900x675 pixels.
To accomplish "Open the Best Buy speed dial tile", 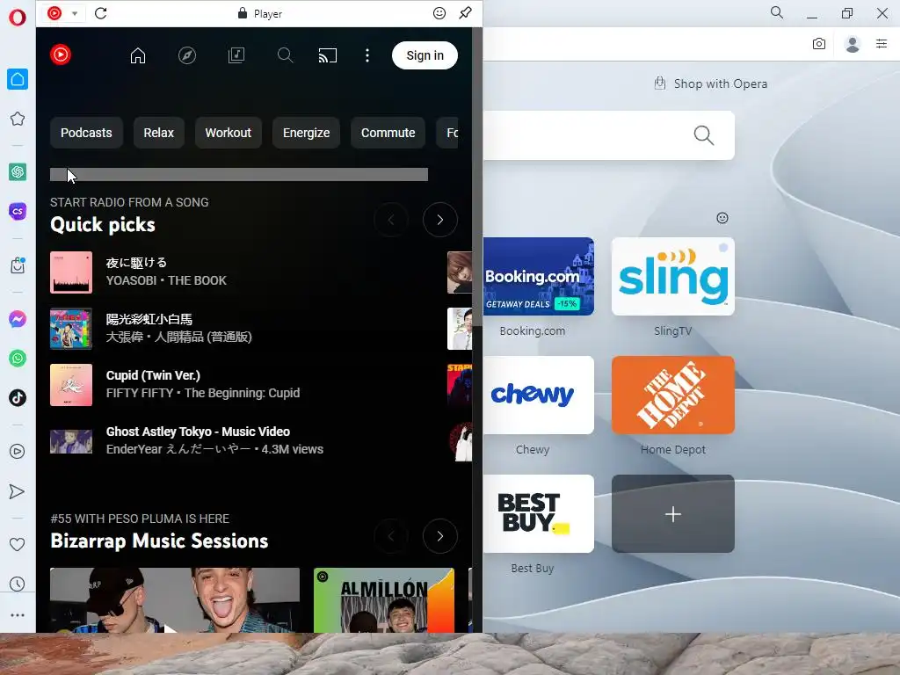I will [539, 513].
